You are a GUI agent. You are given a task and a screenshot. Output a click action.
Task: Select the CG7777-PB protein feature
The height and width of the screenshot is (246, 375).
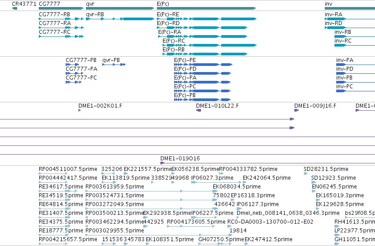tap(72, 65)
